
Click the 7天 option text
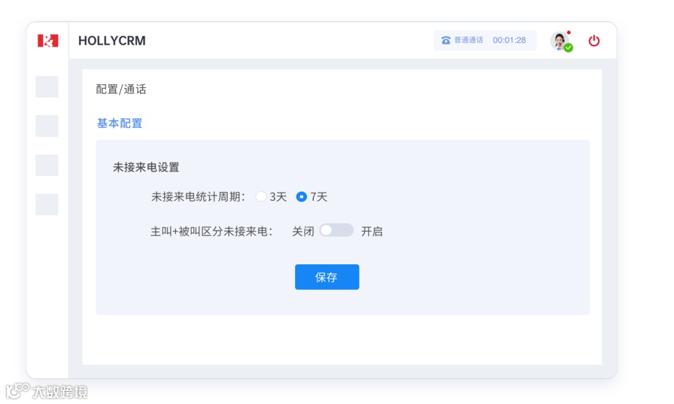pyautogui.click(x=319, y=197)
